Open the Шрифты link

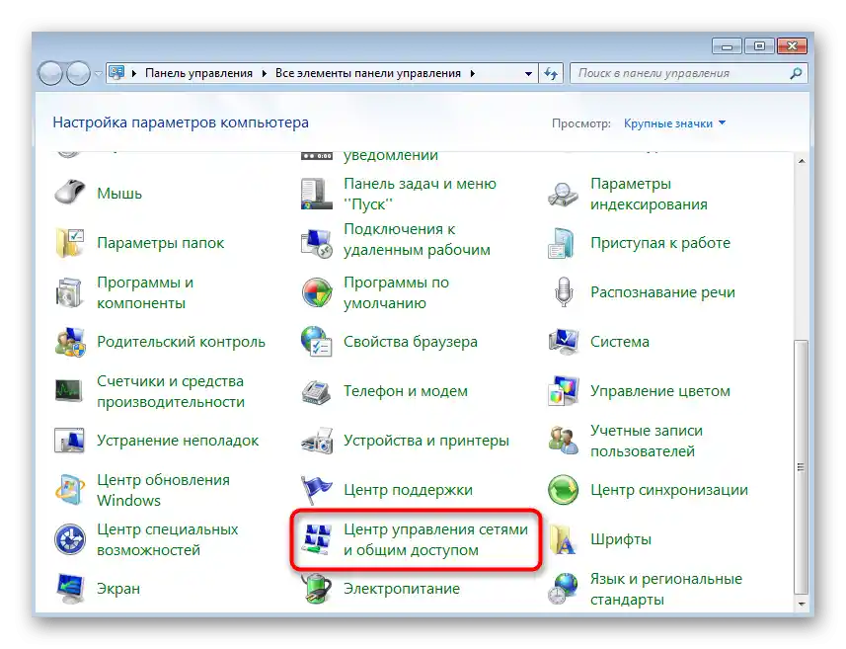pyautogui.click(x=621, y=539)
